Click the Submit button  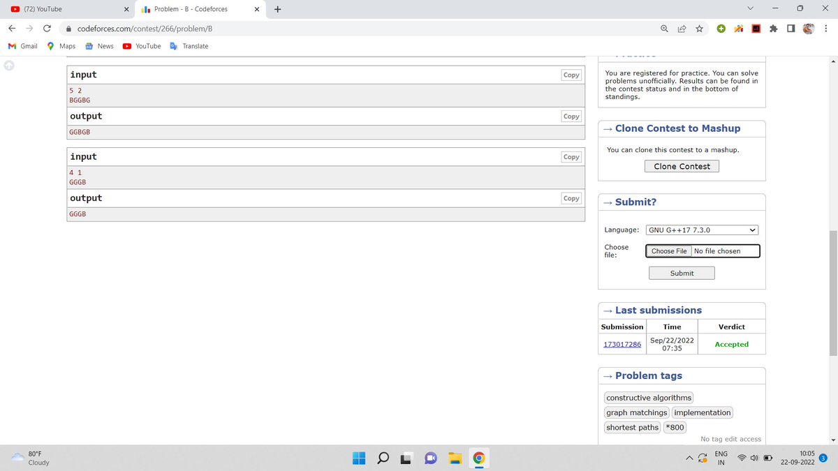682,273
